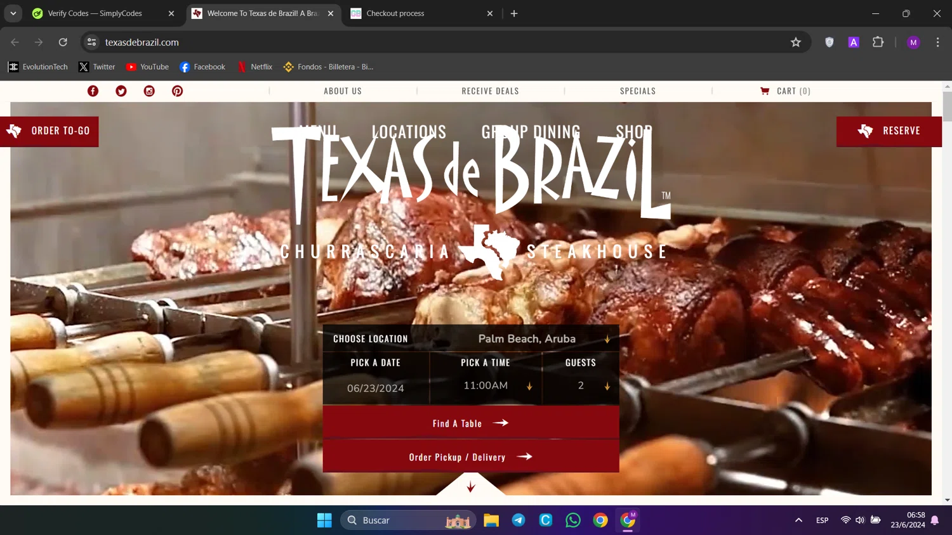Reload the current page
This screenshot has height=535, width=952.
(x=63, y=42)
